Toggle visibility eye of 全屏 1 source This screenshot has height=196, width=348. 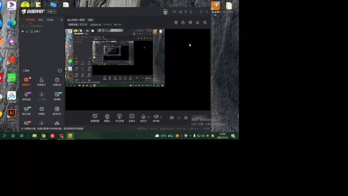coord(23,31)
